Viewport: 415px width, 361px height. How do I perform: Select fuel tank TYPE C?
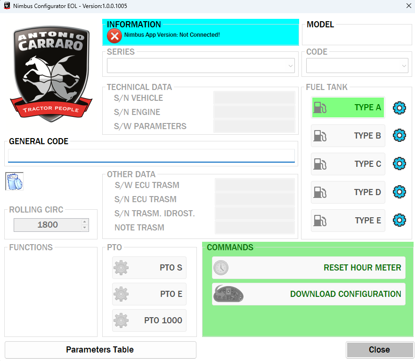point(348,164)
